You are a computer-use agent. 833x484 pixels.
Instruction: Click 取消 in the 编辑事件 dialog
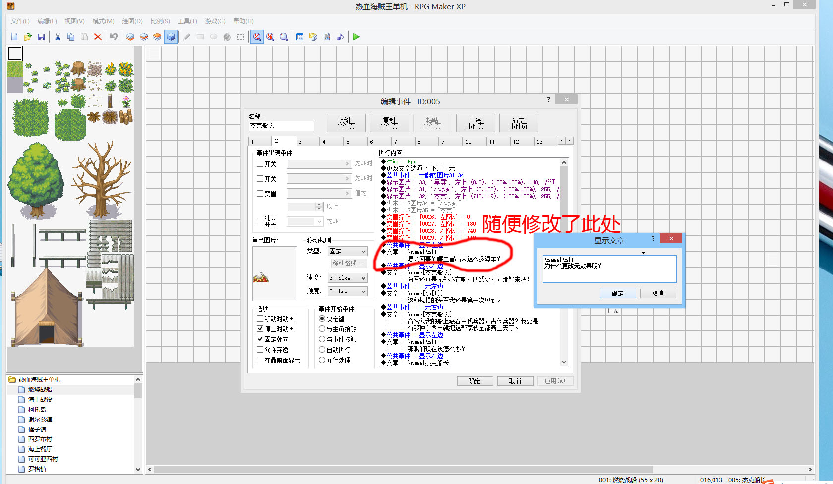pos(515,381)
